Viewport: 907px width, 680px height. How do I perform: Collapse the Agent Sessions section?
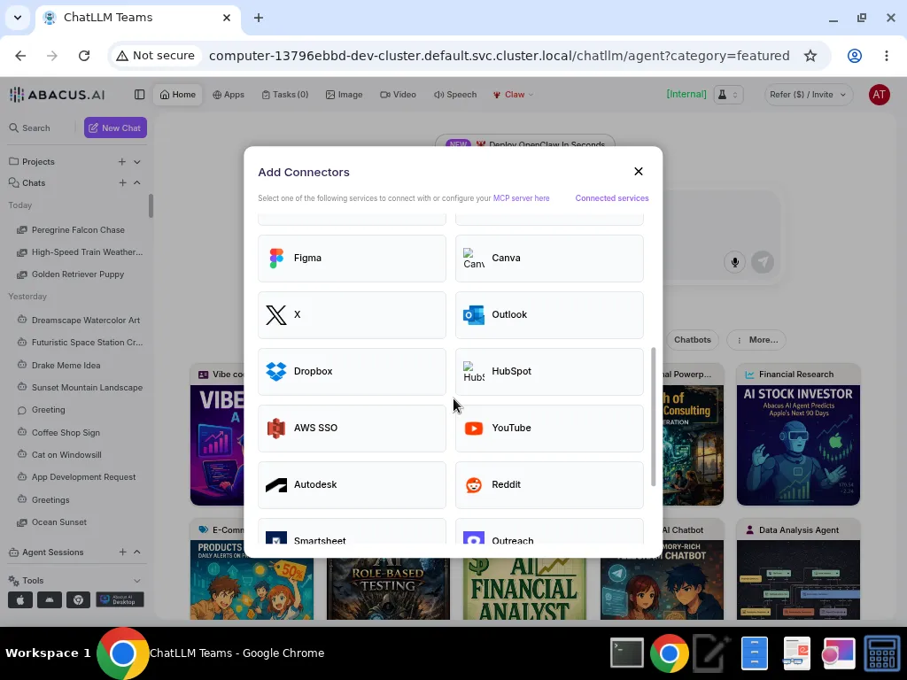(x=137, y=552)
